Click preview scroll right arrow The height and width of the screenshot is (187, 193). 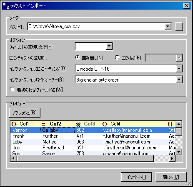pos(172,159)
